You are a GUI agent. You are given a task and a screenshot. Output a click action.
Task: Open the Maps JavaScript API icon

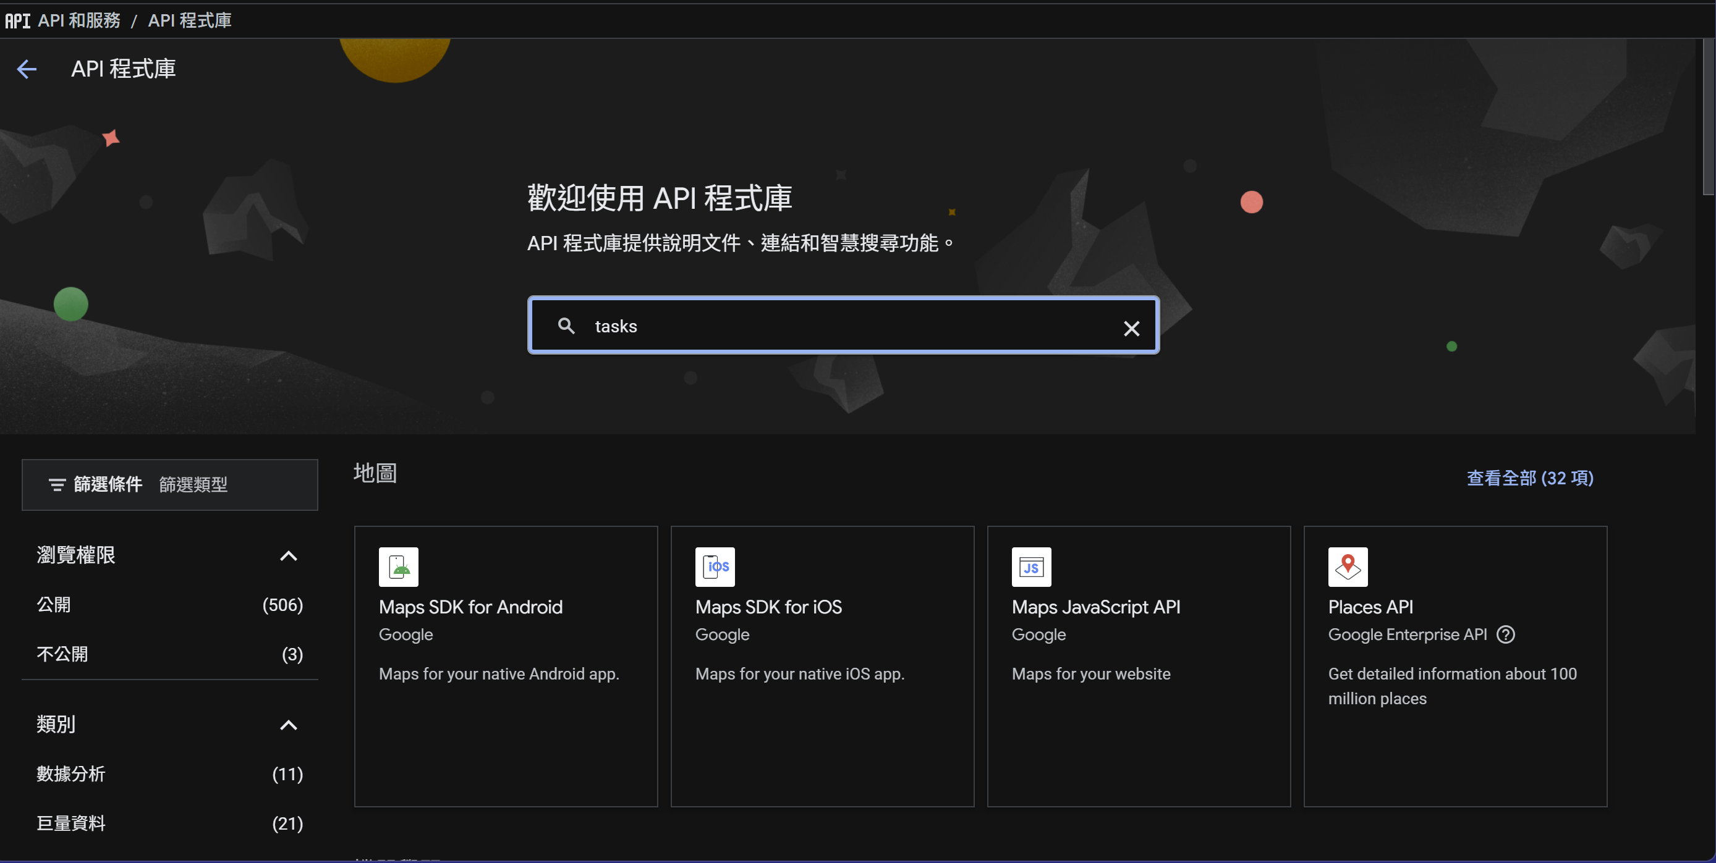1031,566
